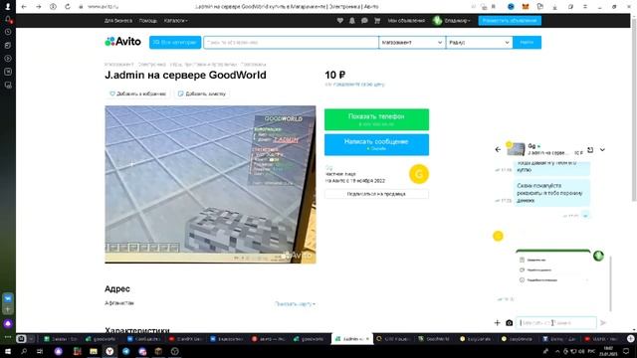Click the camera icon in chat input
The height and width of the screenshot is (358, 637).
pos(509,322)
